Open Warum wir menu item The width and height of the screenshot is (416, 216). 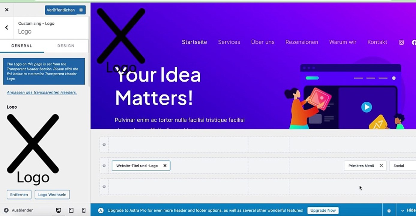pyautogui.click(x=343, y=42)
